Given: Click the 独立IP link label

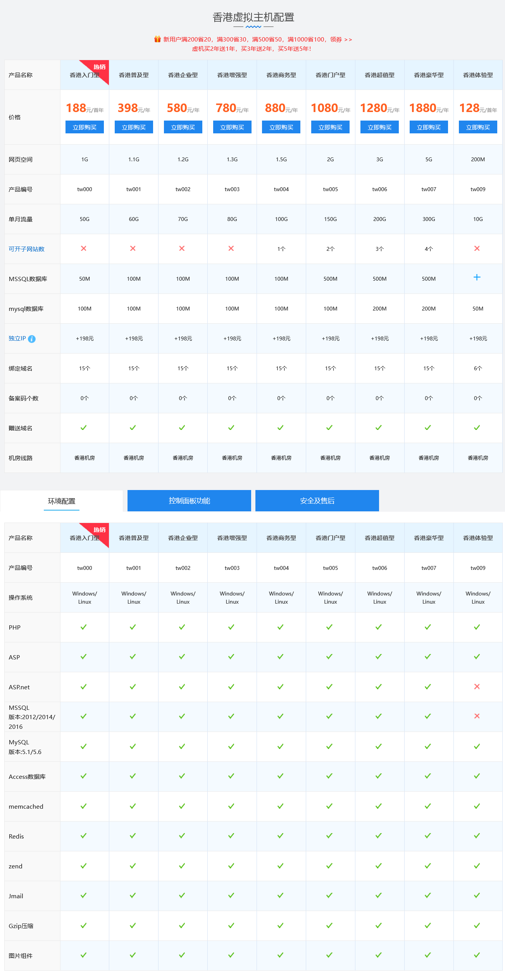Looking at the screenshot, I should (17, 338).
